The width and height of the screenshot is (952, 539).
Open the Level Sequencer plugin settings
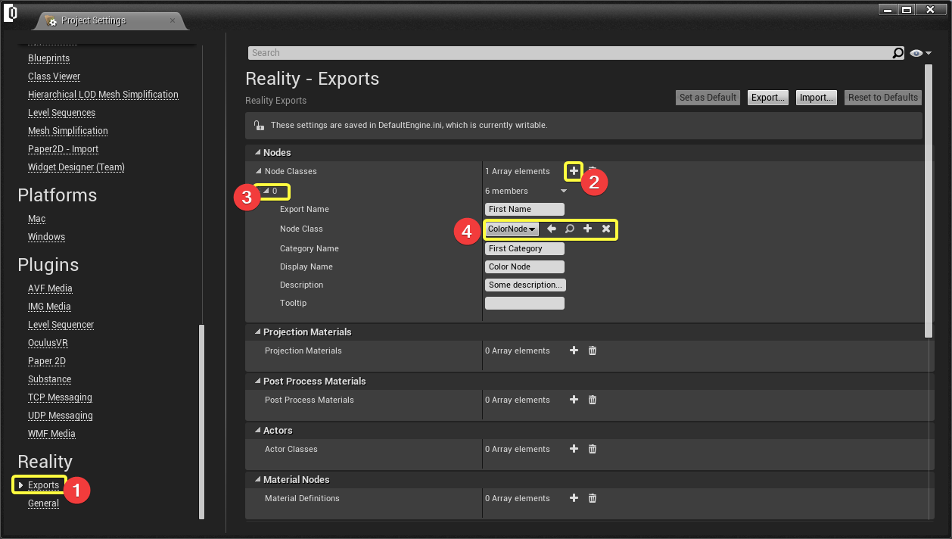point(61,325)
